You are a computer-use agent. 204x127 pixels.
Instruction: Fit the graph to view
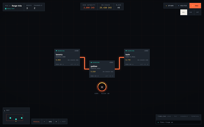coord(63,122)
